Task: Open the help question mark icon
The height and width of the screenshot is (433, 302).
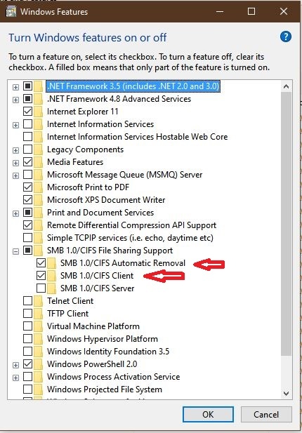Action: pos(285,36)
